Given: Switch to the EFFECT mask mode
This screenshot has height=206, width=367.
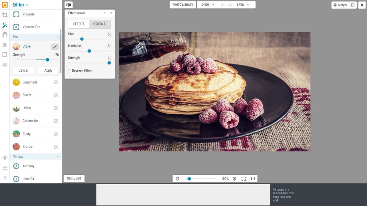Looking at the screenshot, I should 78,24.
